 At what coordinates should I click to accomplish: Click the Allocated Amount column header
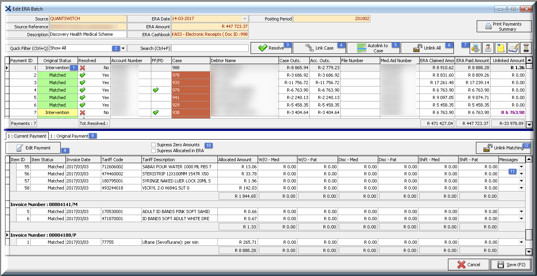click(x=238, y=160)
